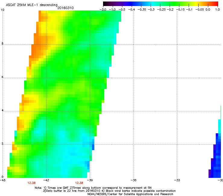Click the red 12:38 time left of -39
The image size is (223, 196).
click(x=79, y=183)
